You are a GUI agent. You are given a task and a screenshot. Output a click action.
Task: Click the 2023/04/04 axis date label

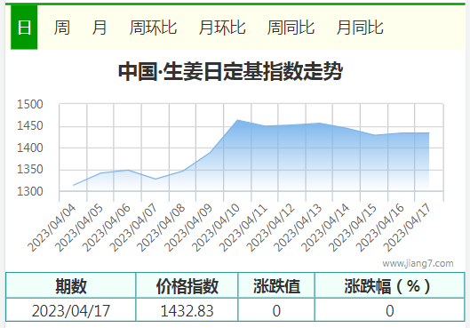[x=52, y=228]
